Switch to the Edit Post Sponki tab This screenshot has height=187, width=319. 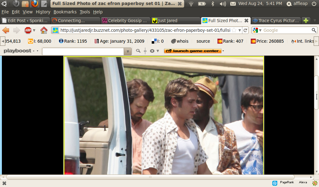coord(25,21)
